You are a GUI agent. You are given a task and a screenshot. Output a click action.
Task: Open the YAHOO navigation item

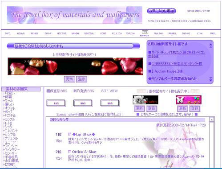coord(75,33)
